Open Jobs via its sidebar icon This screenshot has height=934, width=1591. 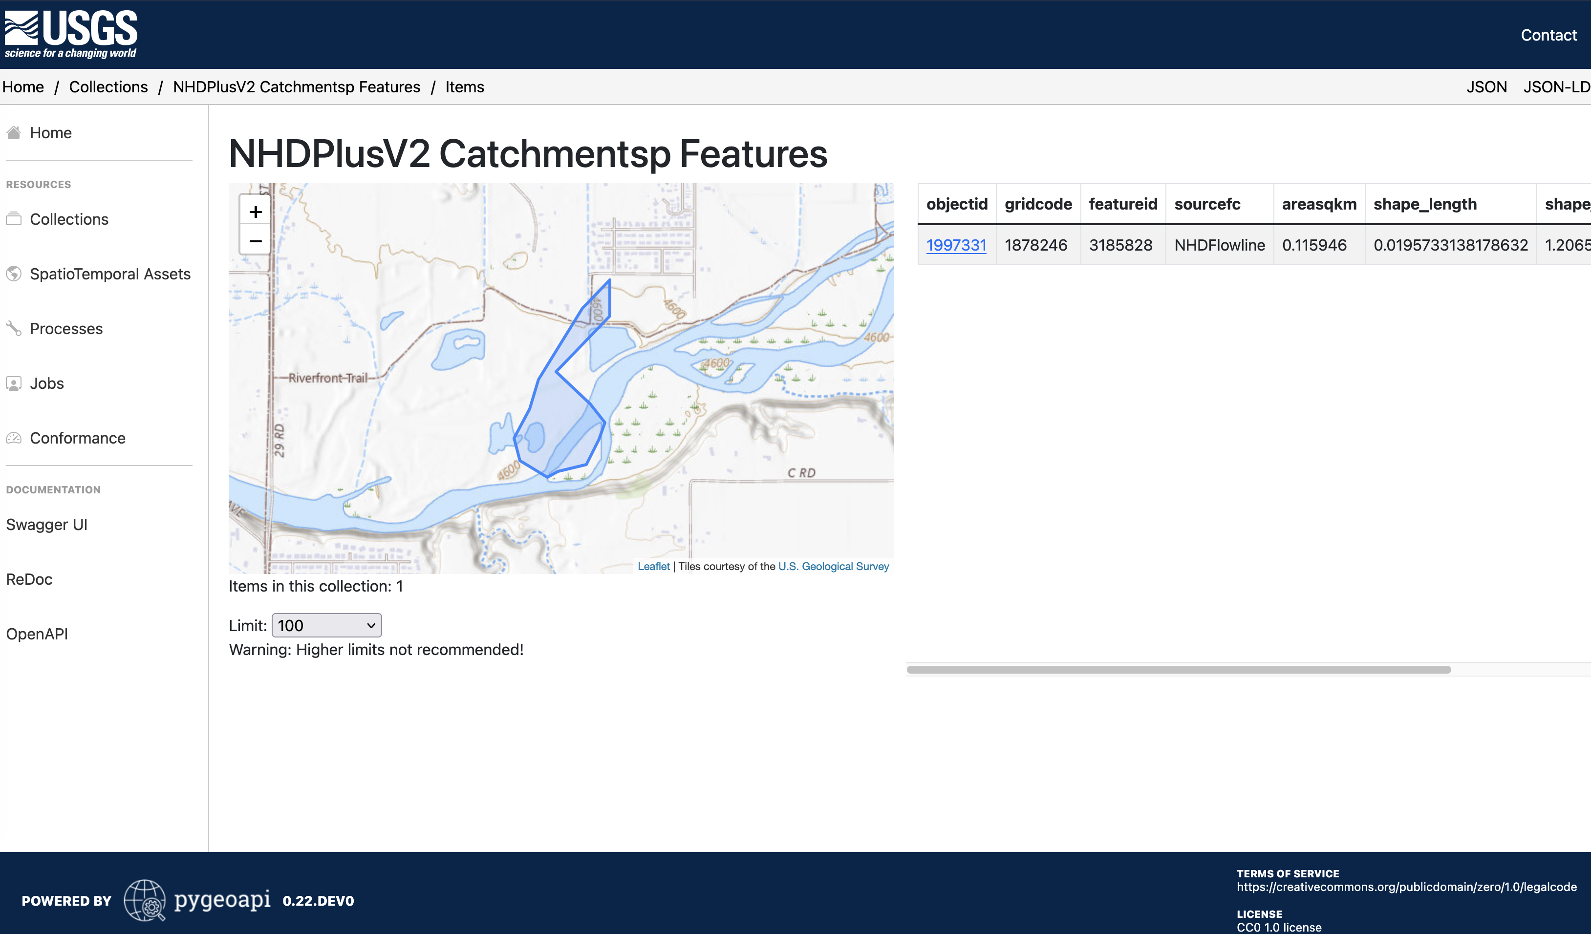click(13, 382)
